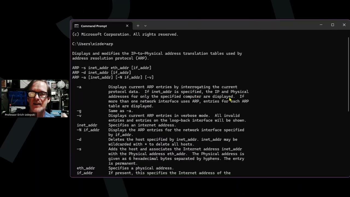Click the 'if_addr' label in last row
350x197 pixels.
click(x=85, y=173)
